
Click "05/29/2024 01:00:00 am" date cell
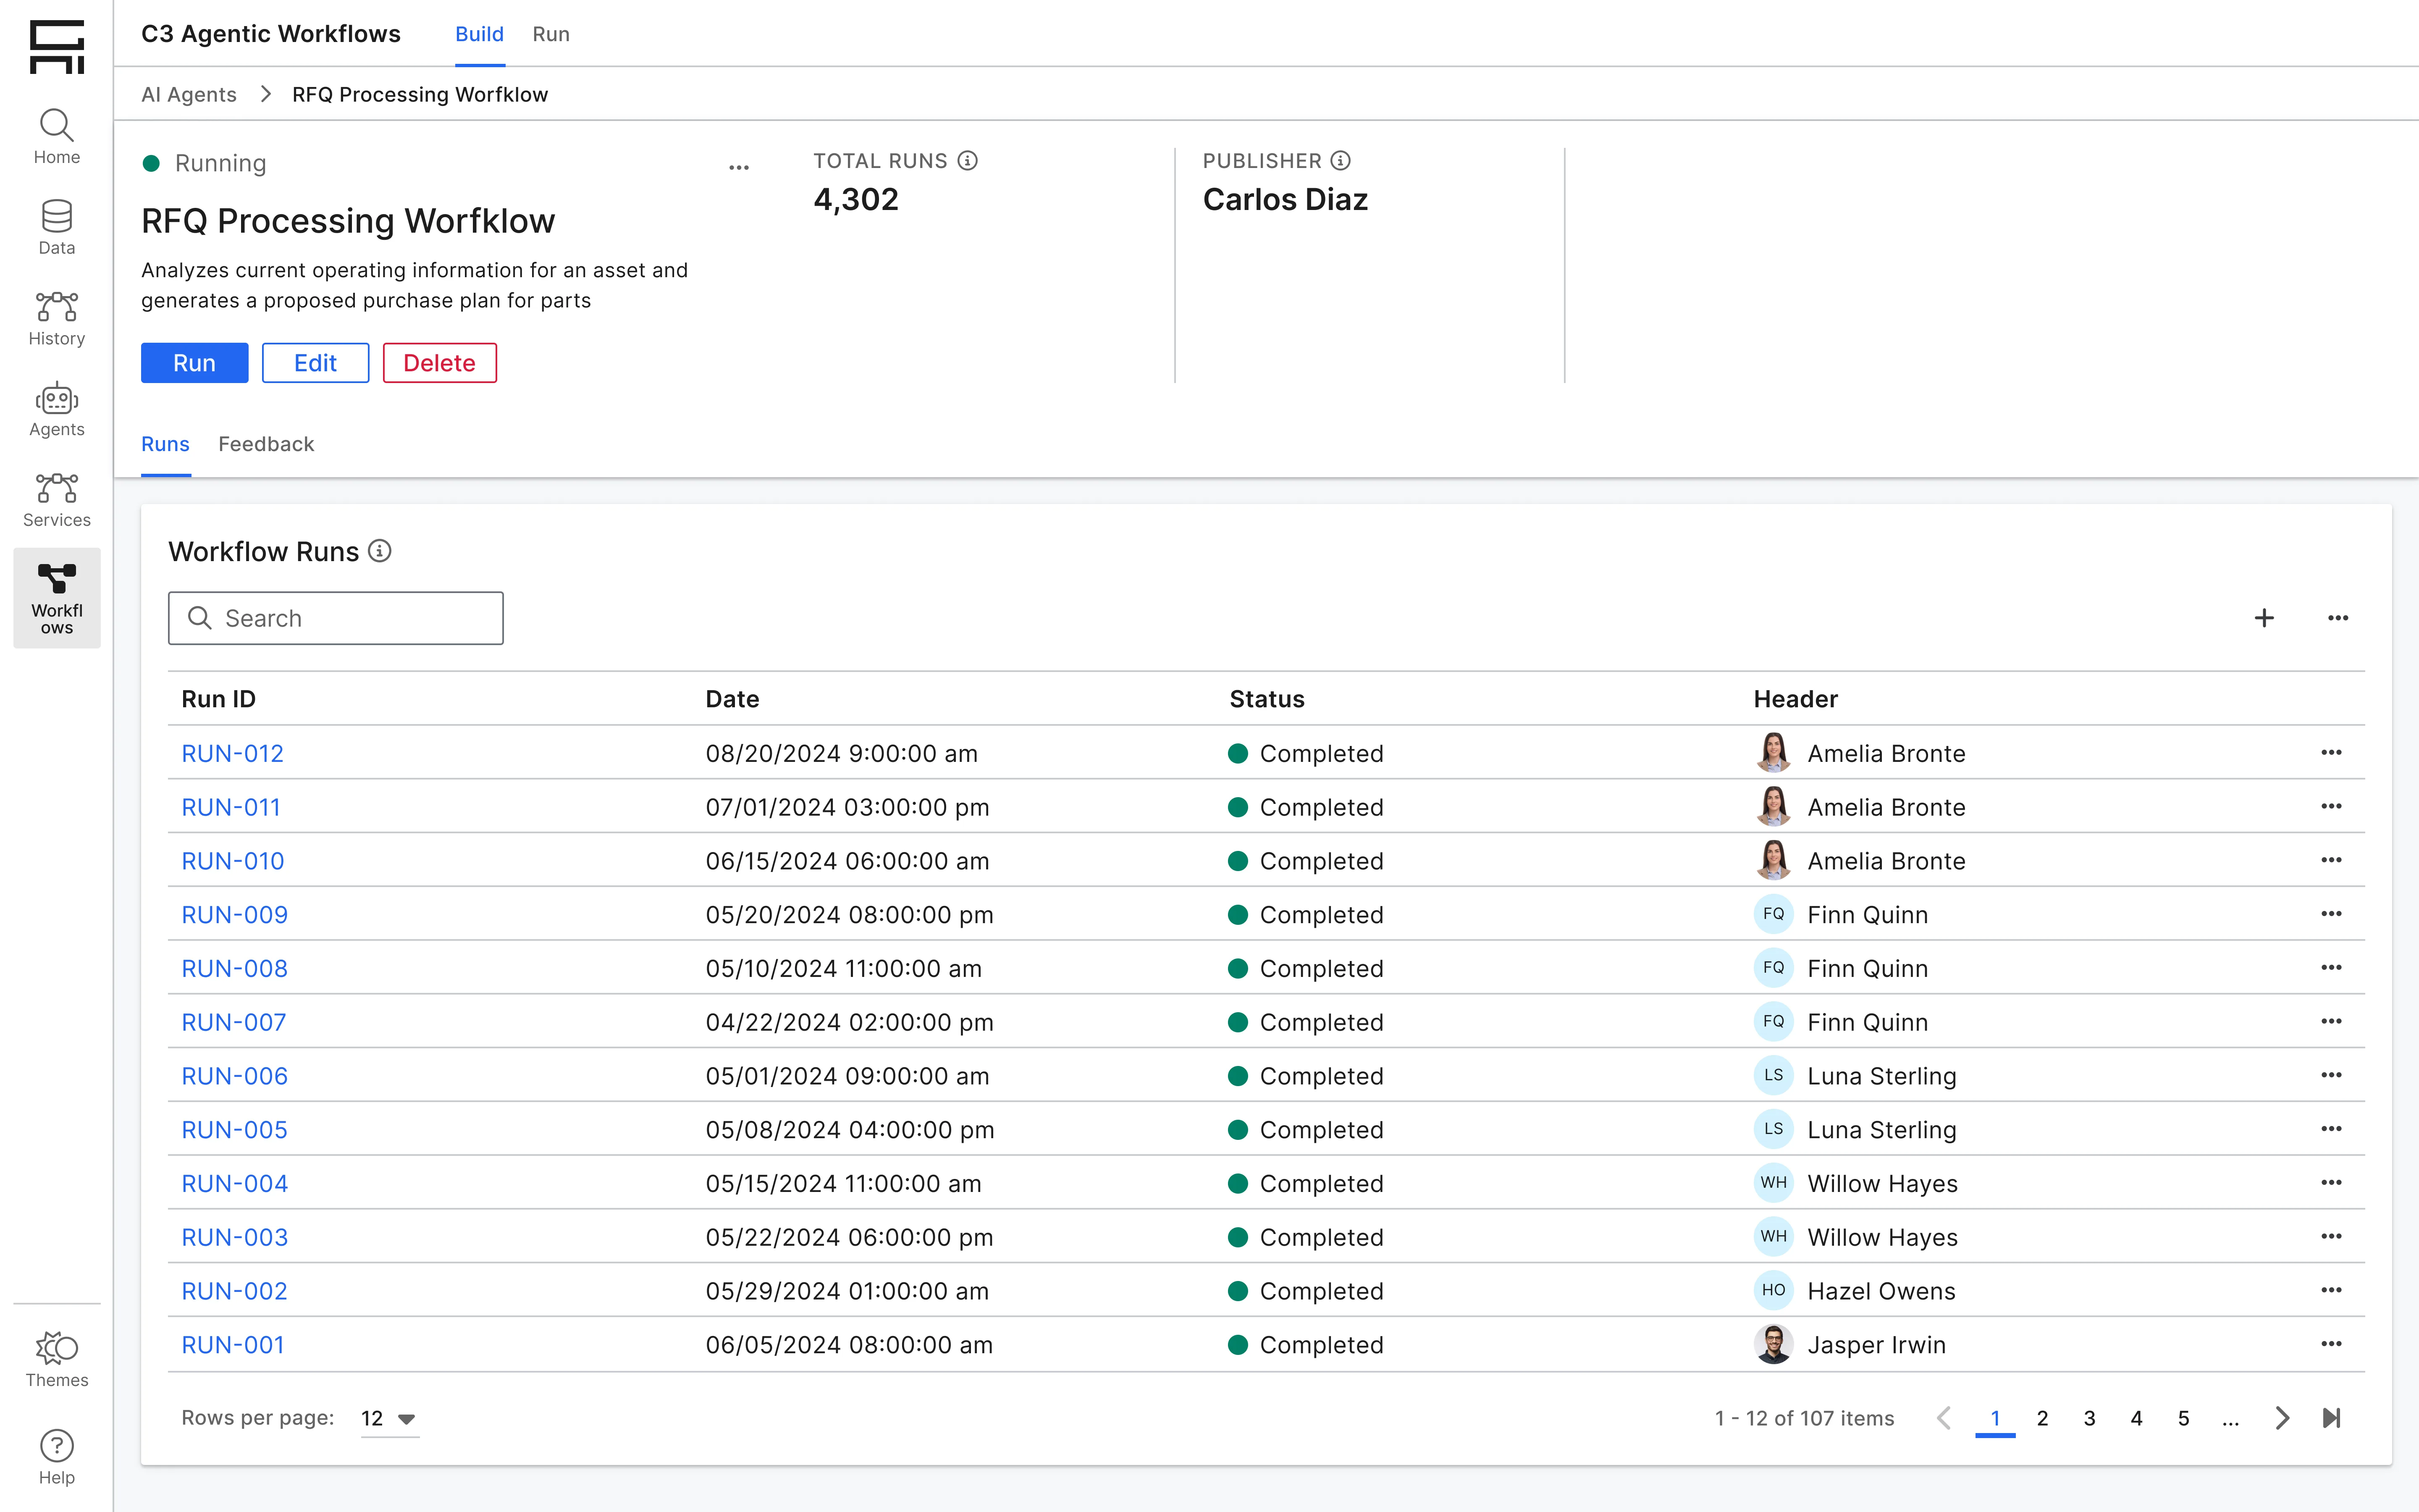click(847, 1291)
